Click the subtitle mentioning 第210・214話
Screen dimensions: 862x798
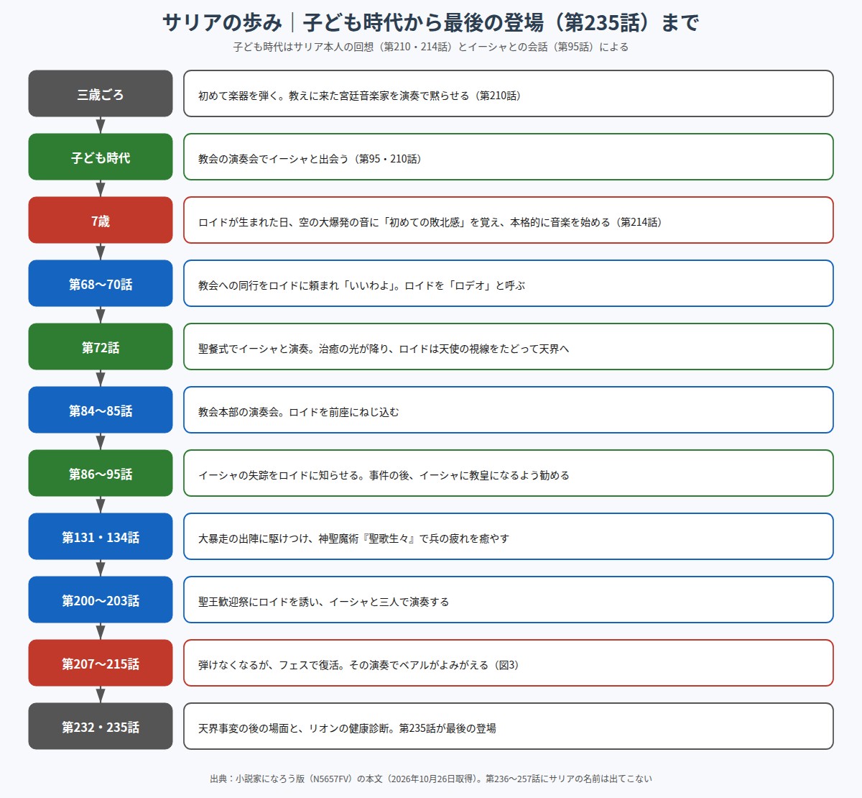click(x=431, y=47)
